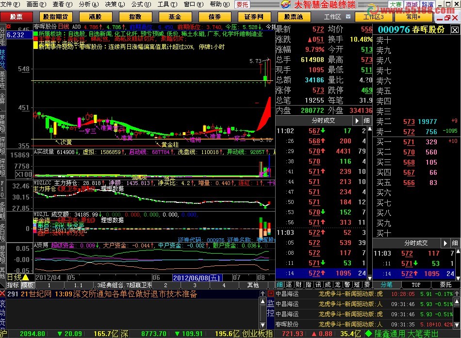Switch to the 分笔 tab

[386, 285]
